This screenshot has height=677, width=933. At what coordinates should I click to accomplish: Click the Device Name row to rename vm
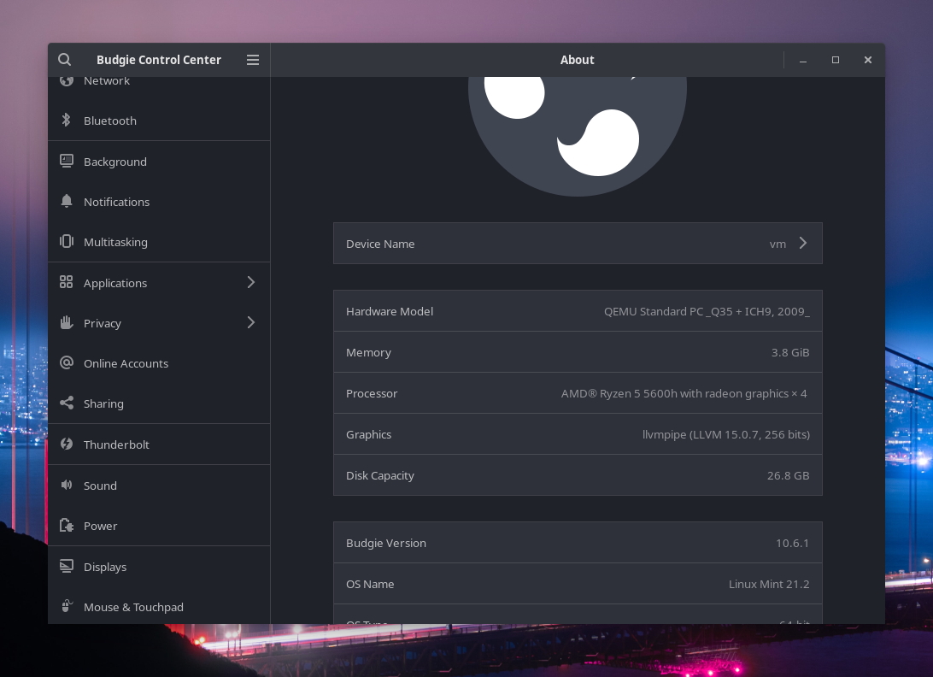pos(578,243)
